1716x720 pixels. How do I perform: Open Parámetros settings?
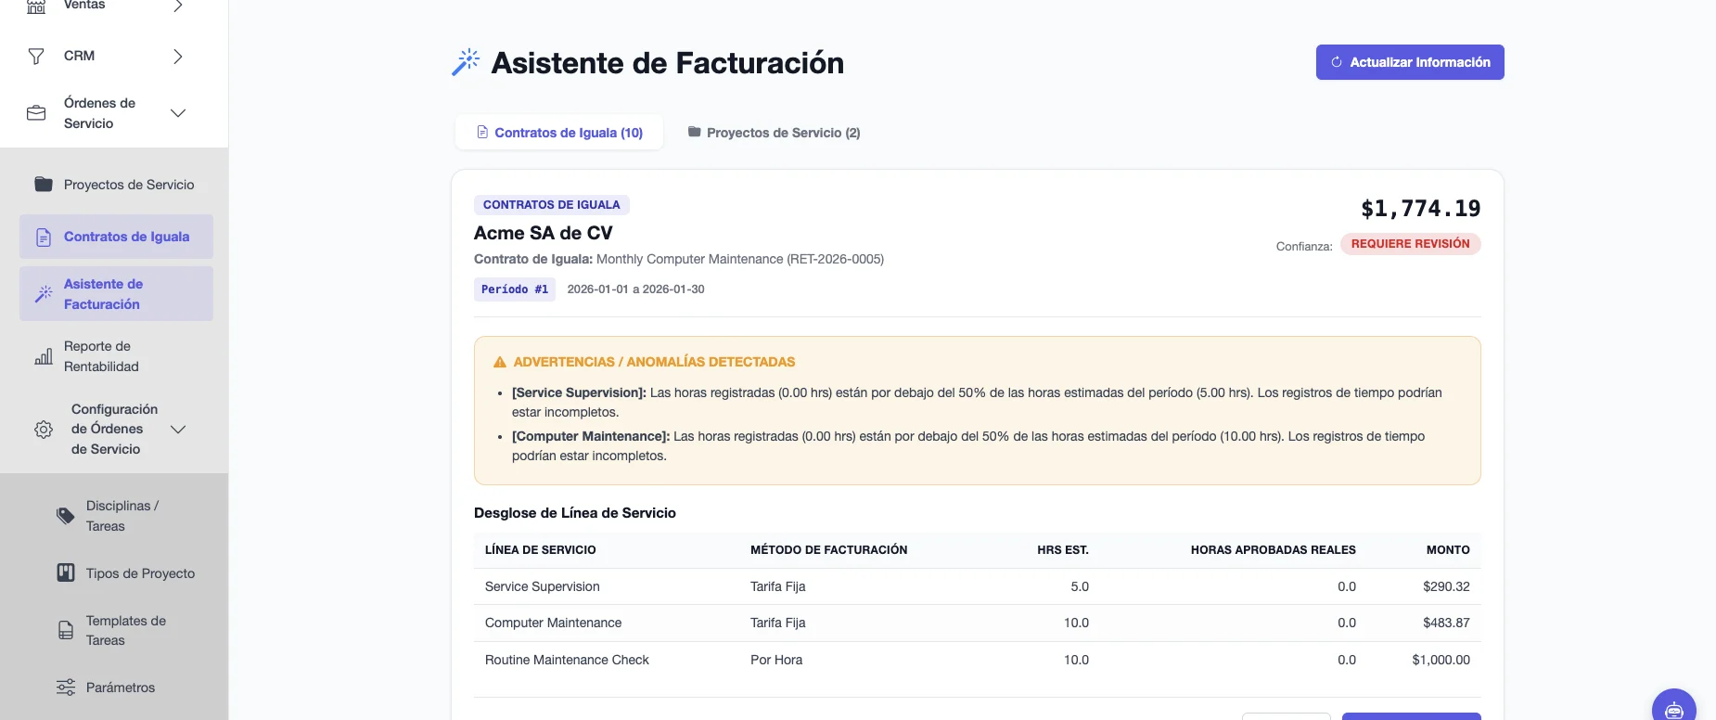click(116, 688)
